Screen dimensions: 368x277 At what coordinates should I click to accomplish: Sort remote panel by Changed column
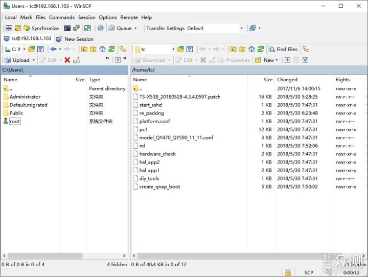pos(303,80)
